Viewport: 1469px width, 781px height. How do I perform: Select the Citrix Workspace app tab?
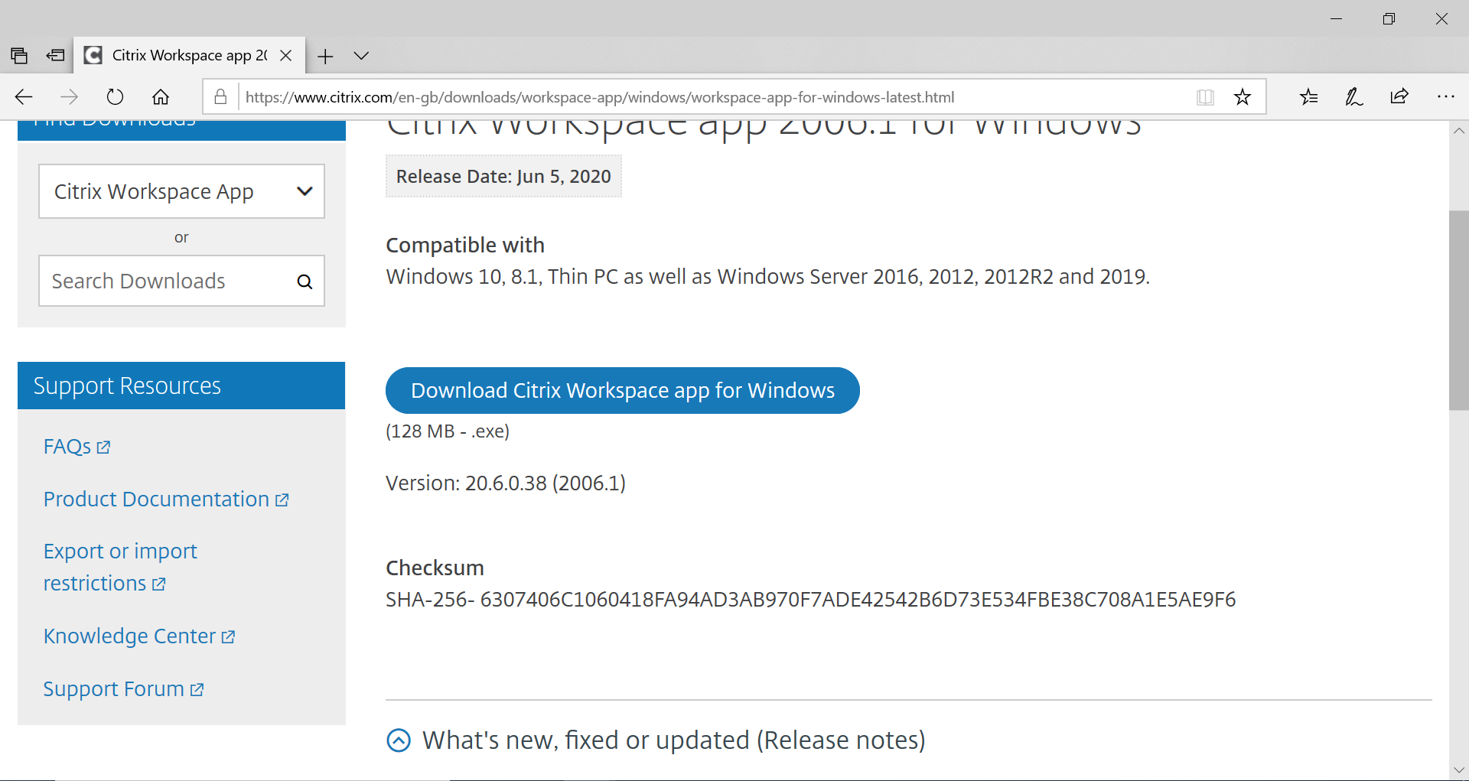point(189,56)
